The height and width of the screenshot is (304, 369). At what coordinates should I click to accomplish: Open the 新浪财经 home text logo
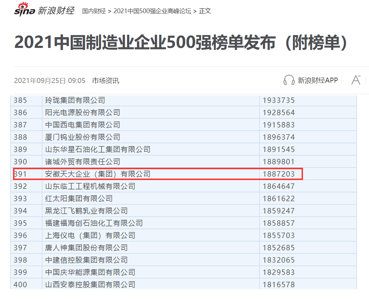pyautogui.click(x=56, y=10)
